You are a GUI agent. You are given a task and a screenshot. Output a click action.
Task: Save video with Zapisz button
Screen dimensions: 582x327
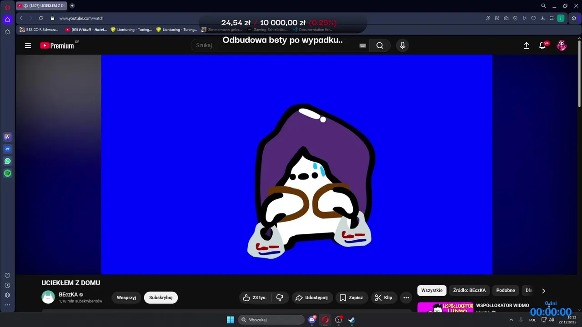[x=351, y=297]
